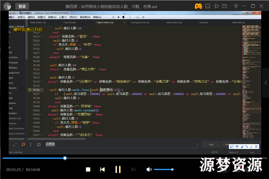Open the Monster folder in the sidebar
Screen dimensions: 269x179
[13, 88]
